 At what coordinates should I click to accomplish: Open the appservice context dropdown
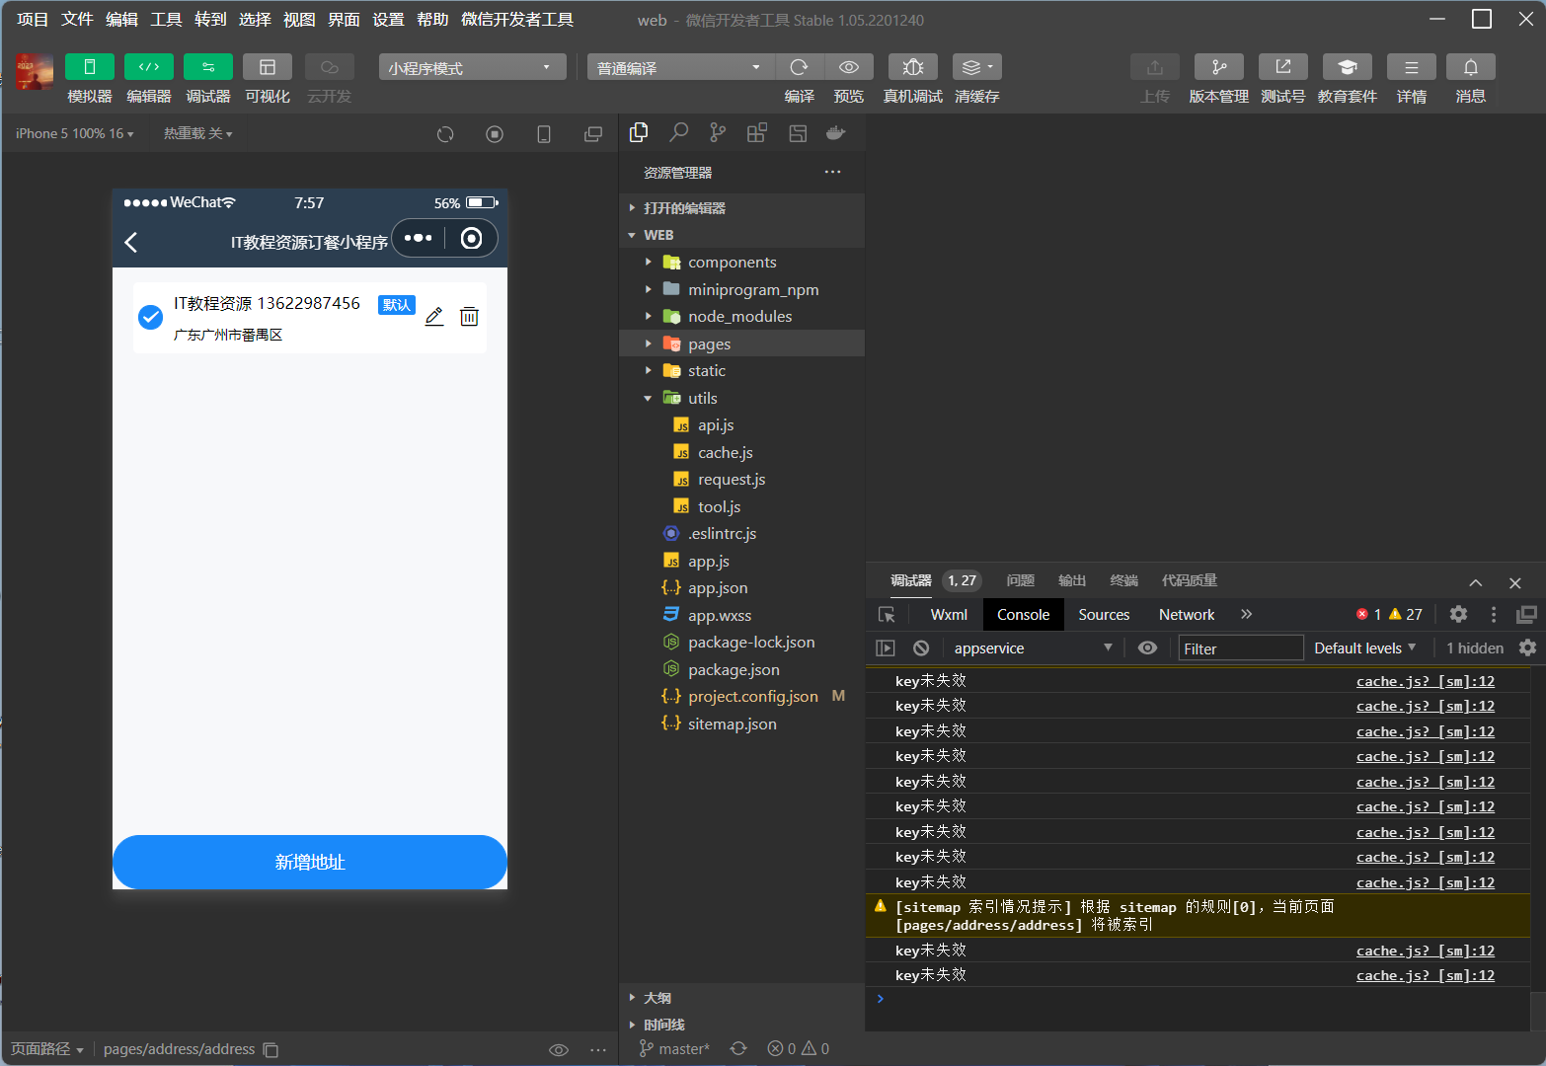1034,647
